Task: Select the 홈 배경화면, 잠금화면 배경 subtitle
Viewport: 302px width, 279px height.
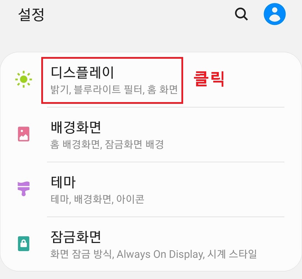Action: (x=107, y=144)
